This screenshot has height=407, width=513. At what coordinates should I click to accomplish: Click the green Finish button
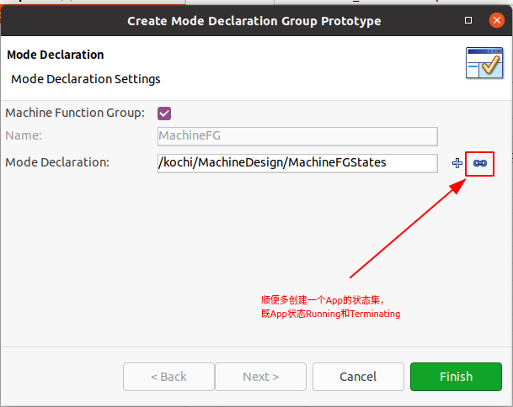click(x=456, y=377)
